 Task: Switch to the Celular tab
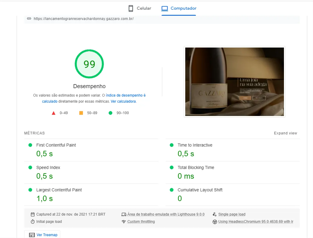[140, 8]
